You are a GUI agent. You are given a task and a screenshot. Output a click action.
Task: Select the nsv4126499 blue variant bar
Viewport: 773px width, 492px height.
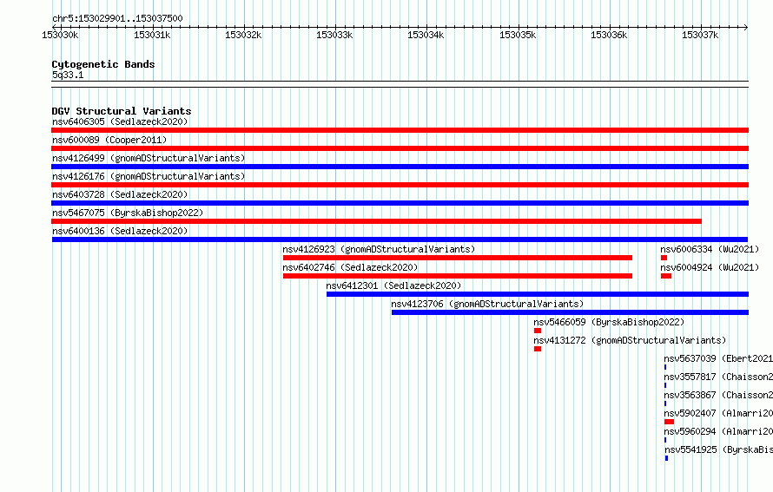coord(400,167)
